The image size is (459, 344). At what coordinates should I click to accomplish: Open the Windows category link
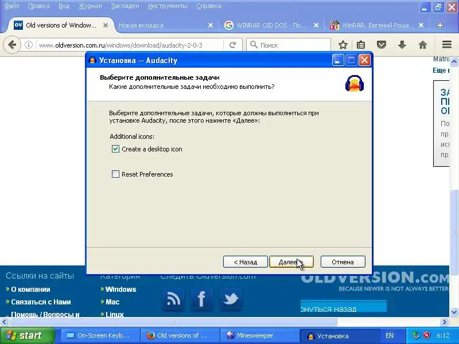tap(120, 290)
